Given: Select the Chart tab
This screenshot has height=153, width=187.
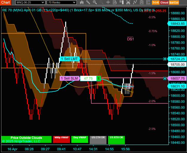Looking at the screenshot, I should click(x=5, y=2).
